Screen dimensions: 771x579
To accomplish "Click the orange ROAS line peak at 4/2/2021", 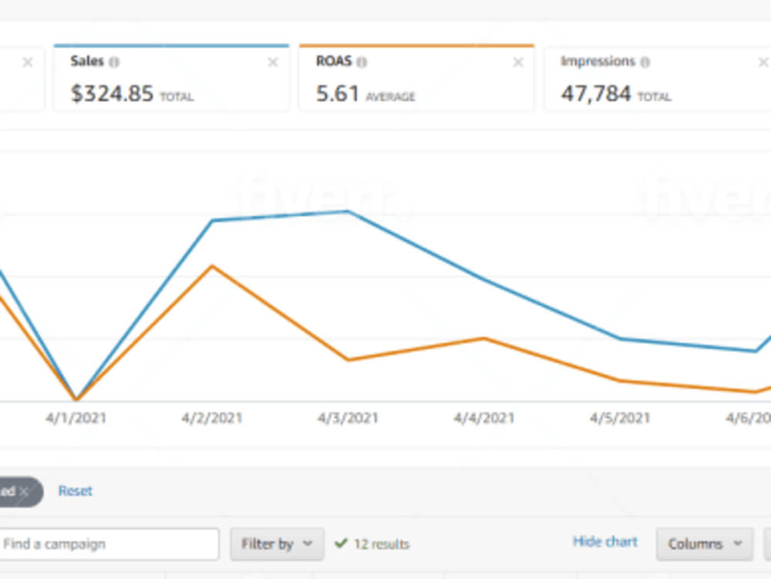I will click(213, 267).
